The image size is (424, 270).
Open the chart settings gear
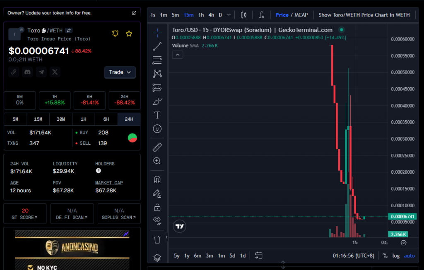403,243
